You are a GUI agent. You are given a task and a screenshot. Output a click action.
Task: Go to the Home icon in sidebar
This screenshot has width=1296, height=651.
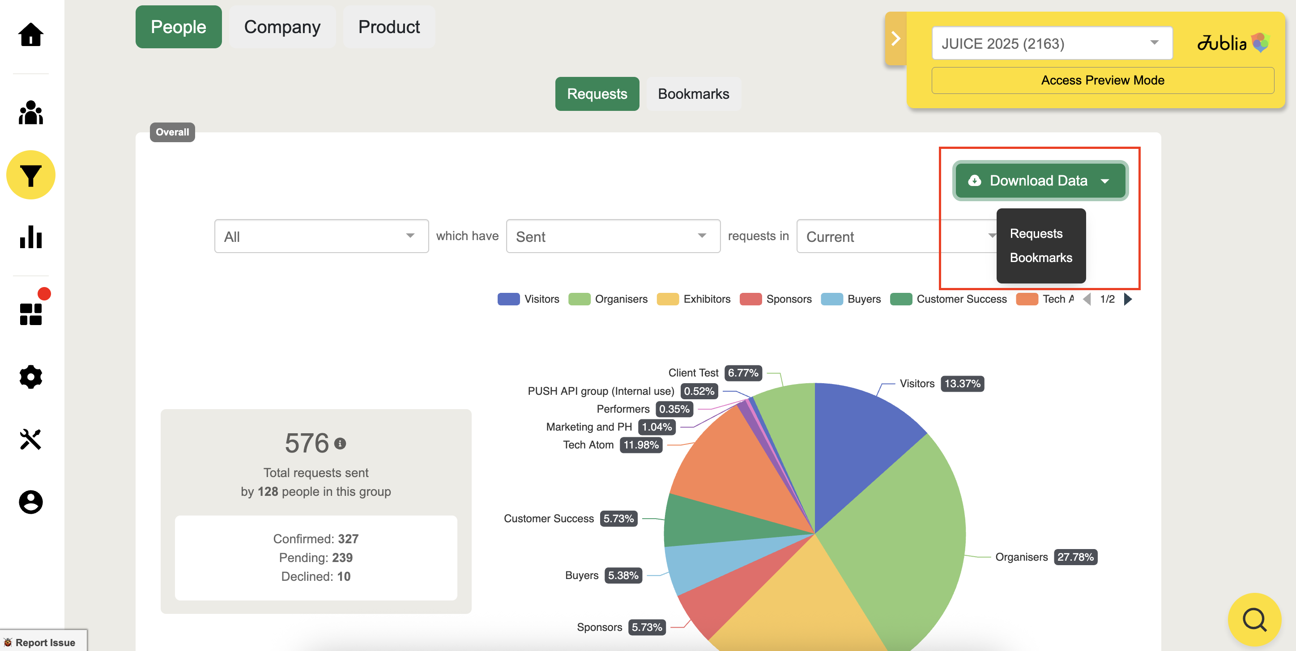[x=31, y=35]
